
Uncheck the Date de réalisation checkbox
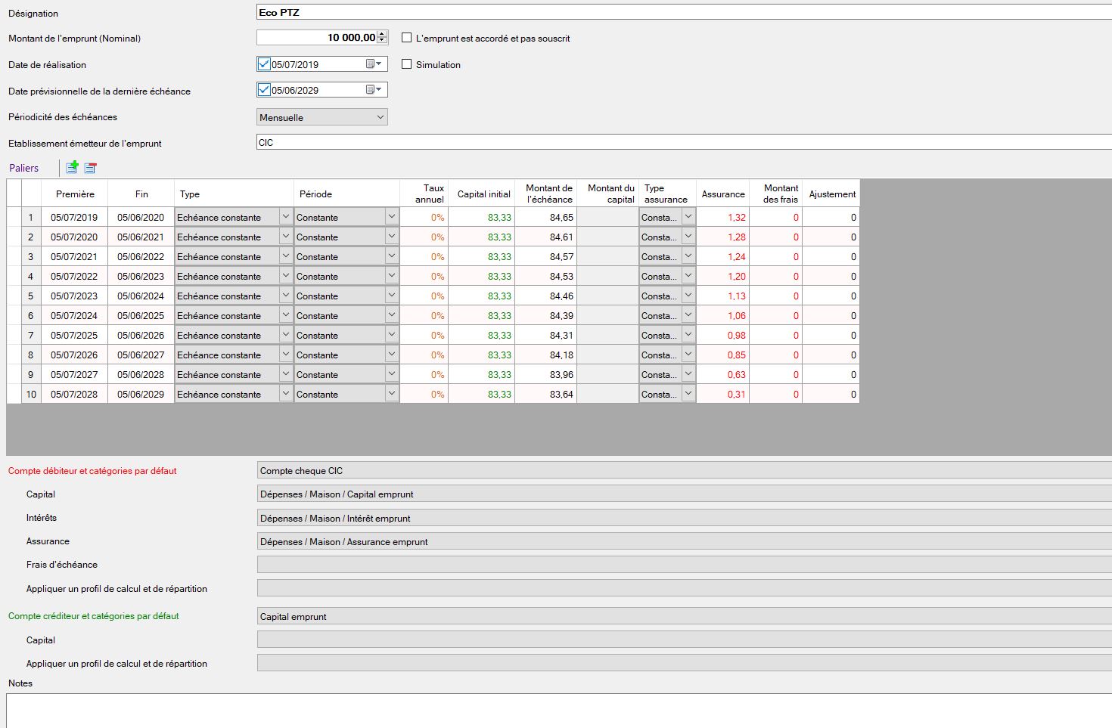[264, 64]
